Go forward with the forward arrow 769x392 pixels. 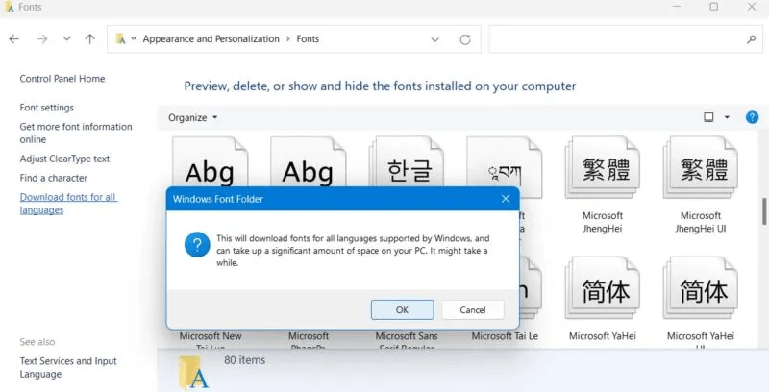pos(42,39)
